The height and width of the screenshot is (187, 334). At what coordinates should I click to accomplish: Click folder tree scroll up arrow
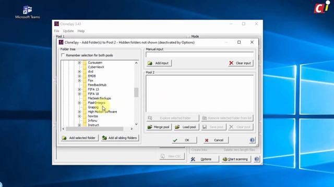pyautogui.click(x=136, y=63)
